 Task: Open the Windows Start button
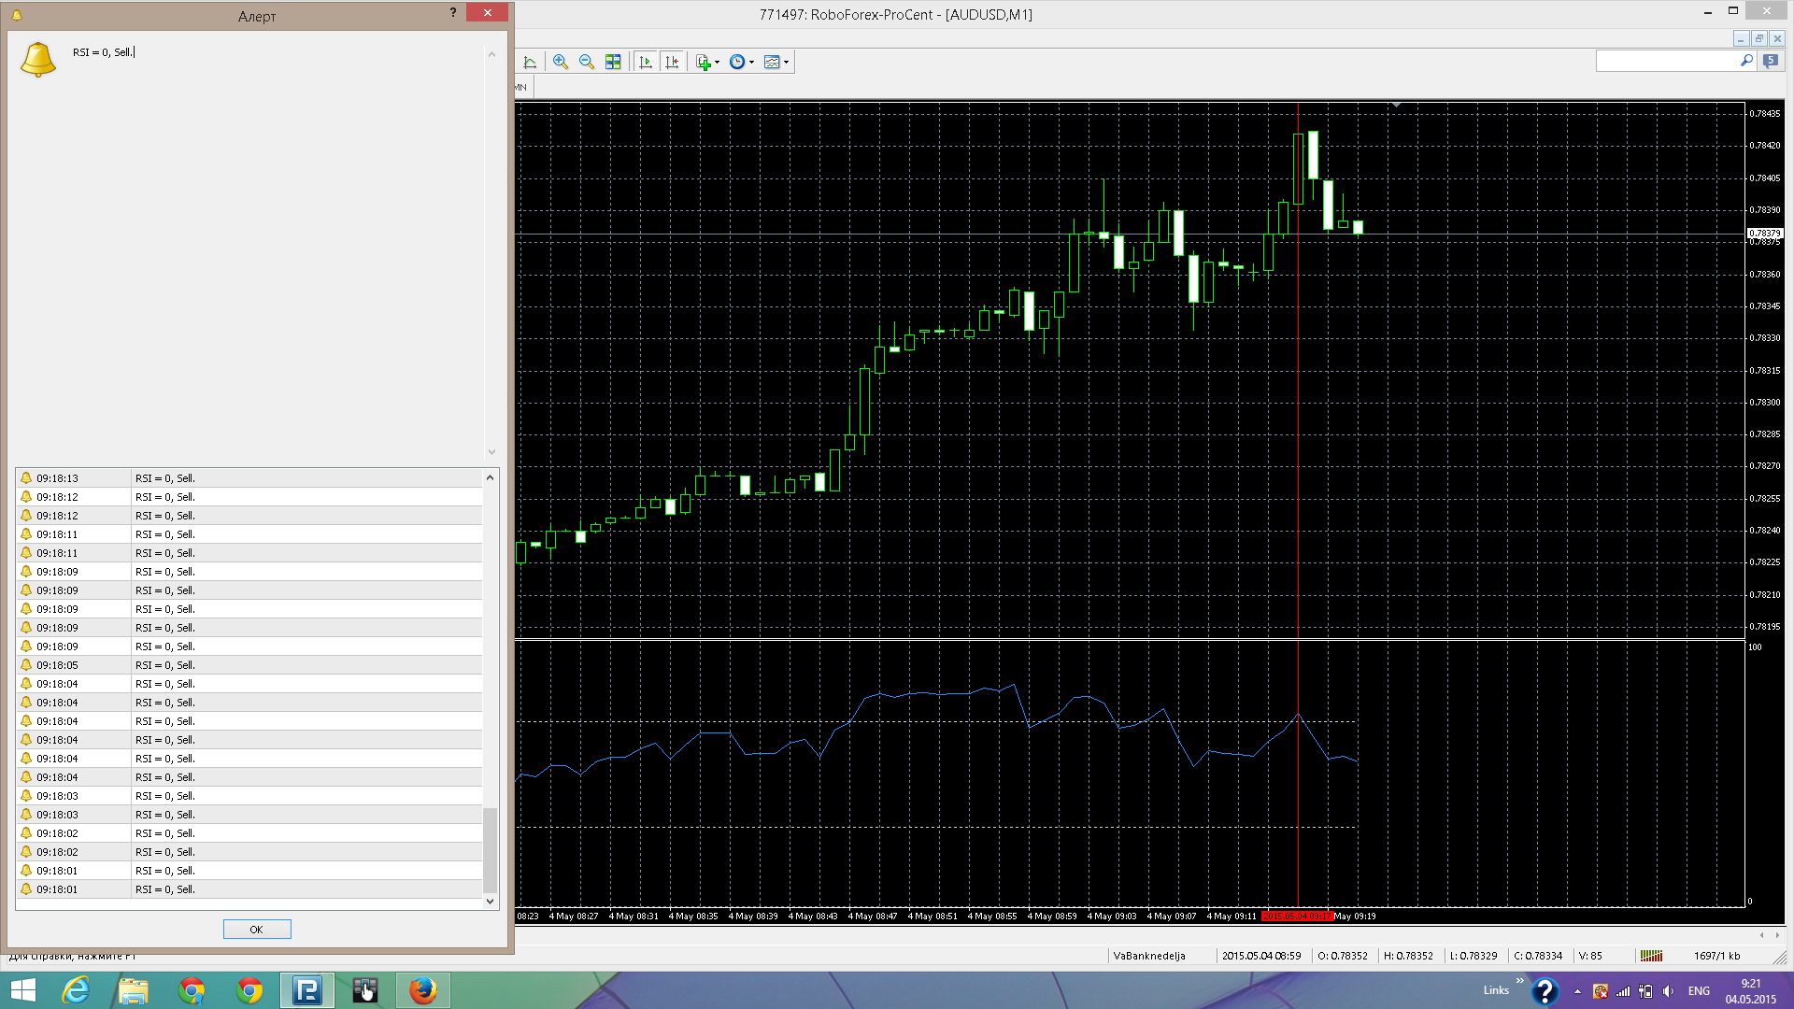[x=22, y=990]
